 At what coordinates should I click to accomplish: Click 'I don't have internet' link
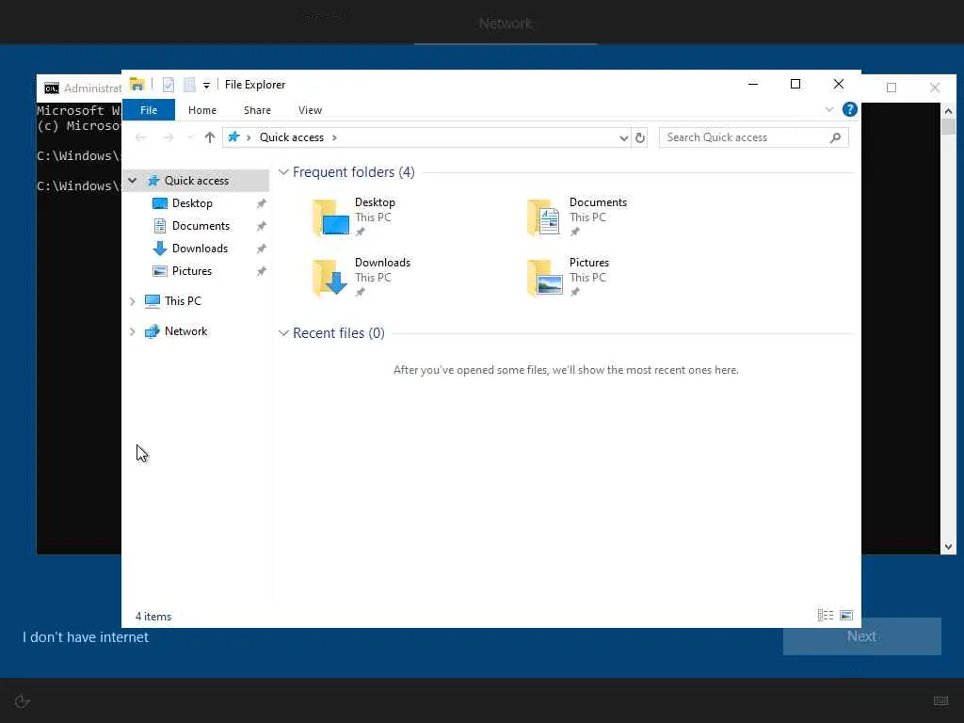(86, 637)
